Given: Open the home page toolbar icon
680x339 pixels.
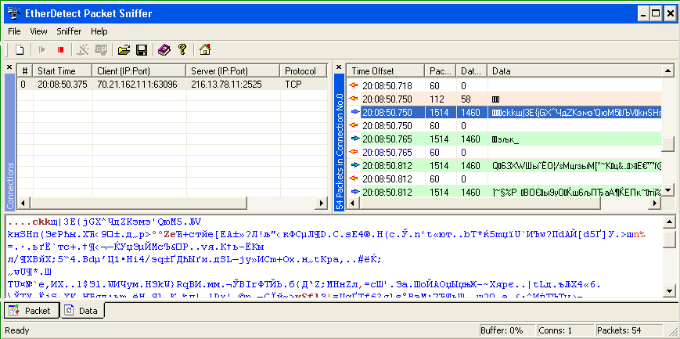Looking at the screenshot, I should tap(205, 50).
